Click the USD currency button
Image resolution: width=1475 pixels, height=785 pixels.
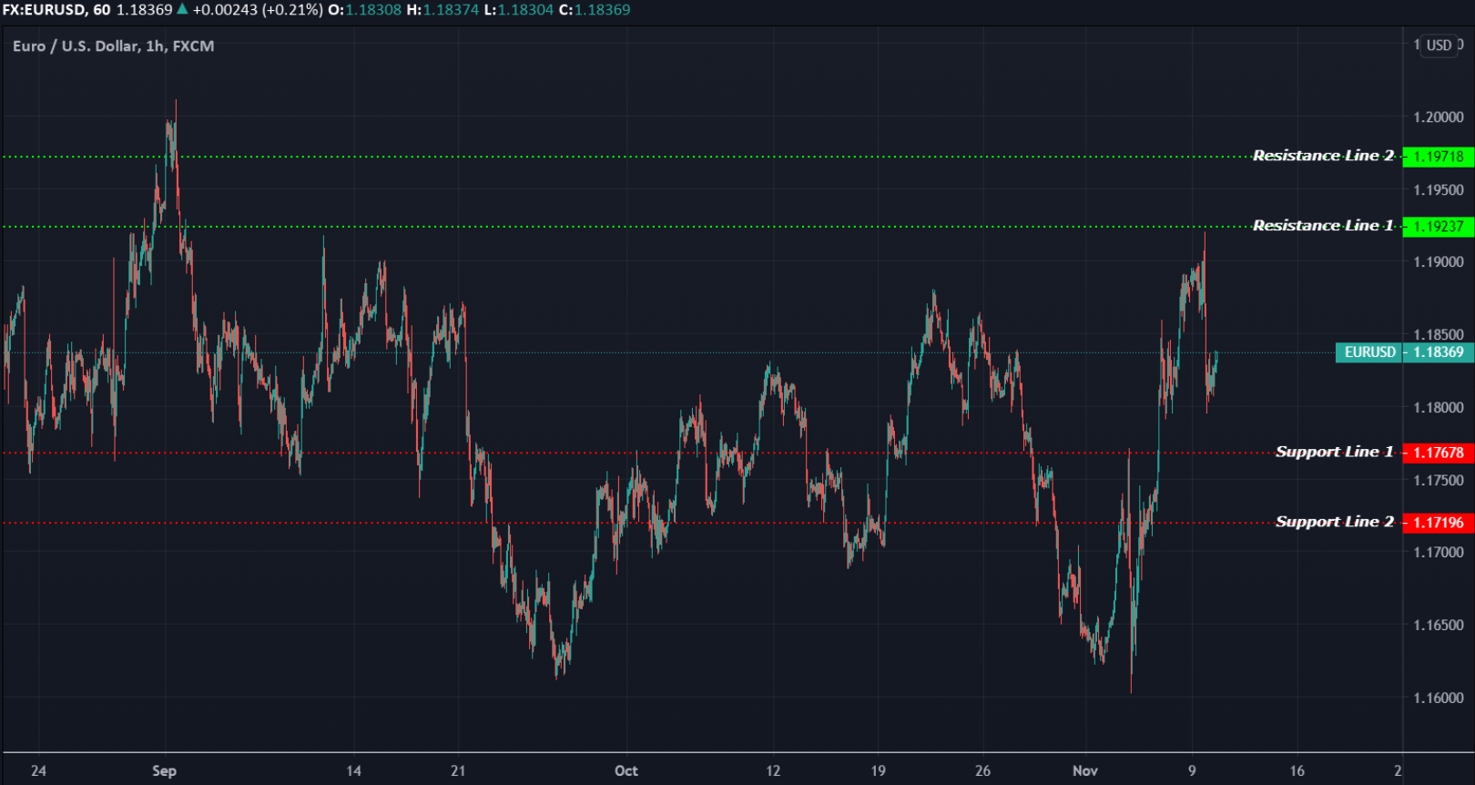coord(1439,45)
